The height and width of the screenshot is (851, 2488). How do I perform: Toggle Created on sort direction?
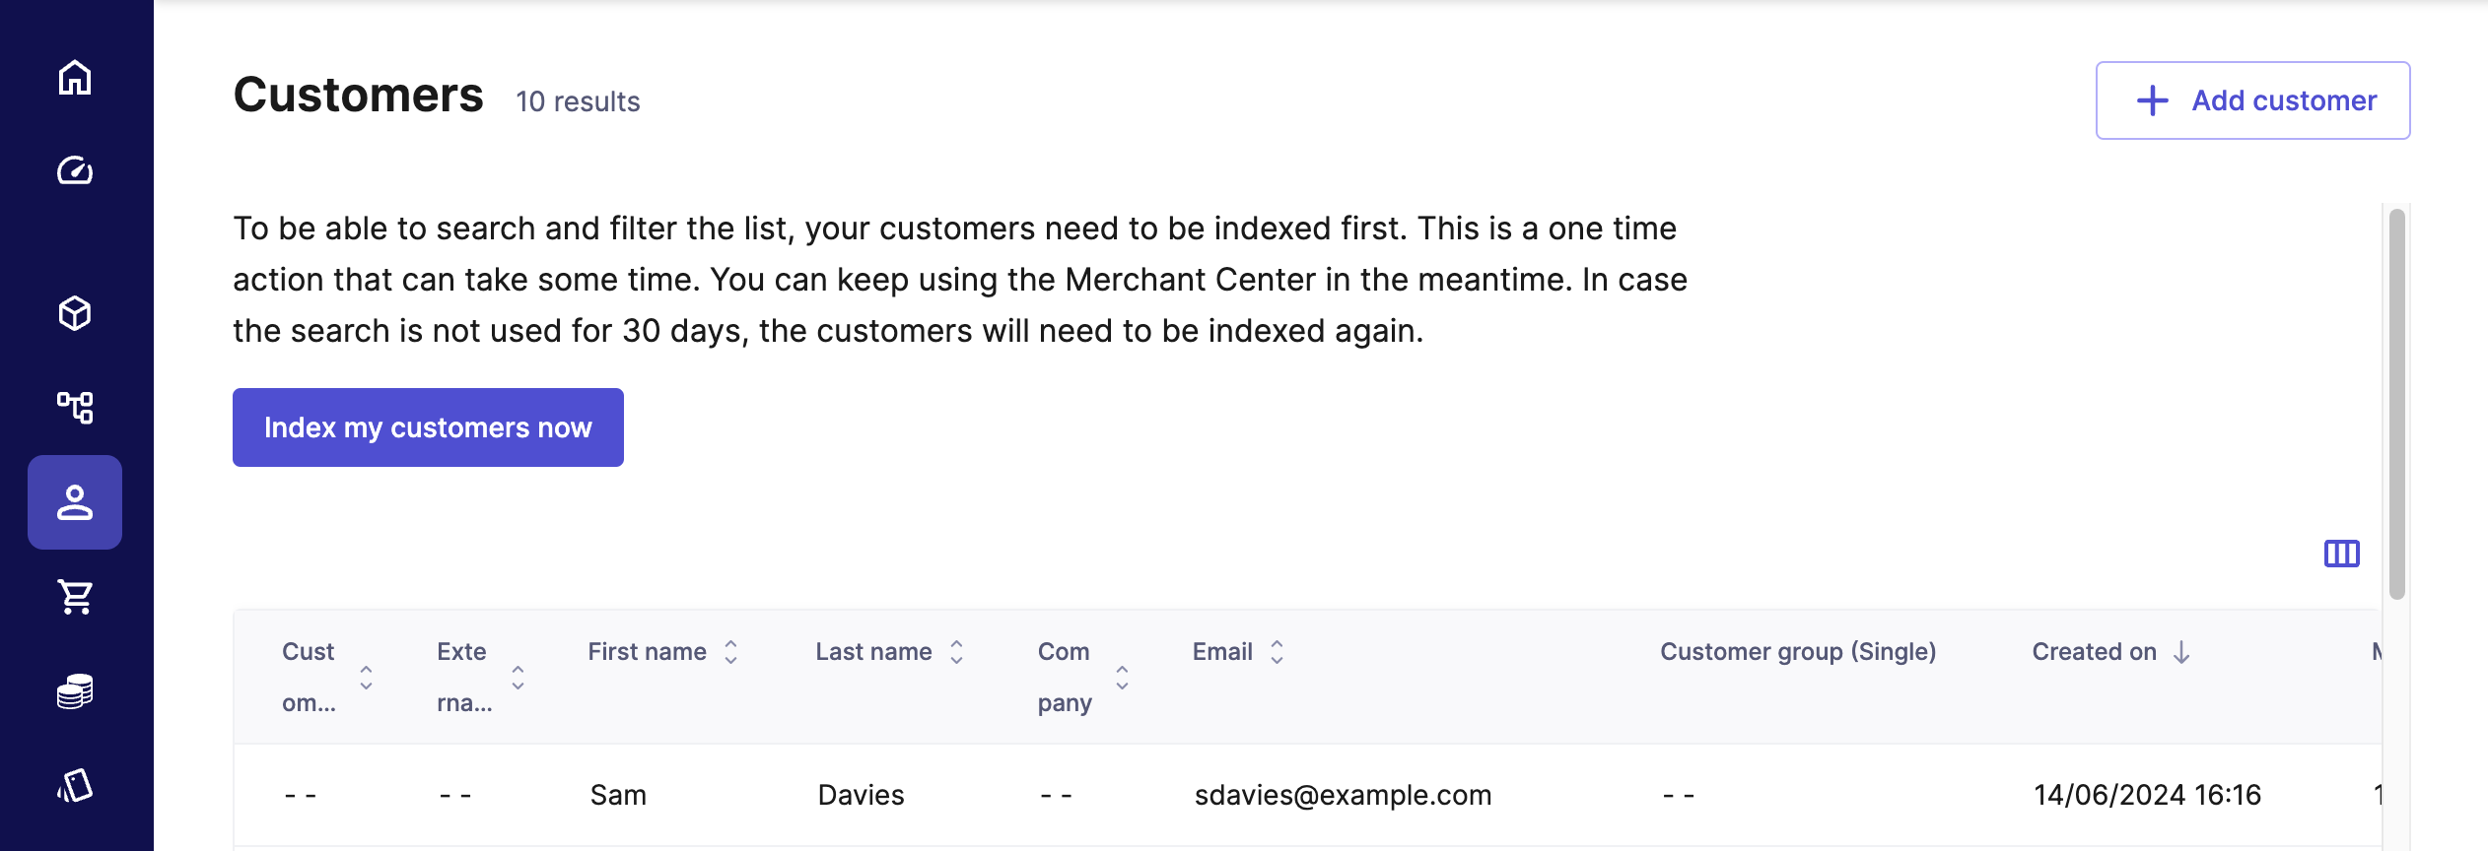coord(2181,652)
